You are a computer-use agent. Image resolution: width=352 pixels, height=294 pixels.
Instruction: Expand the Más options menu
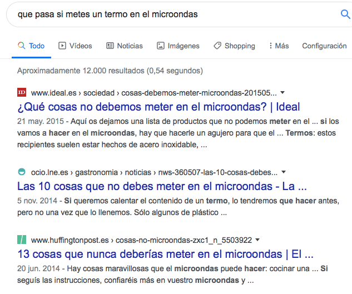[x=279, y=46]
